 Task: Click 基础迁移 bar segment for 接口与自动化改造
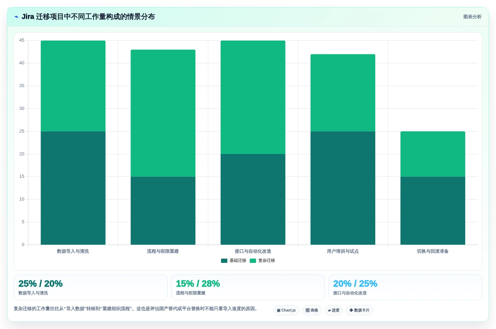click(253, 199)
